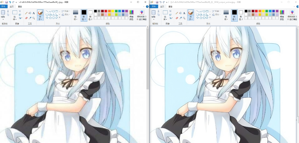Click Save icon in left Paint window
Image resolution: width=299 pixels, height=143 pixels.
6,2
